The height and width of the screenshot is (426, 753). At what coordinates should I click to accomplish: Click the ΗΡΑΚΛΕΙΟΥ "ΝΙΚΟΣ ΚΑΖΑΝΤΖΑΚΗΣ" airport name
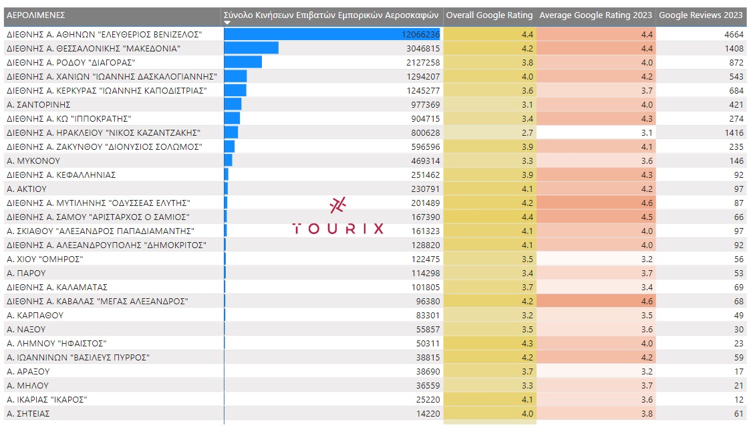click(103, 132)
